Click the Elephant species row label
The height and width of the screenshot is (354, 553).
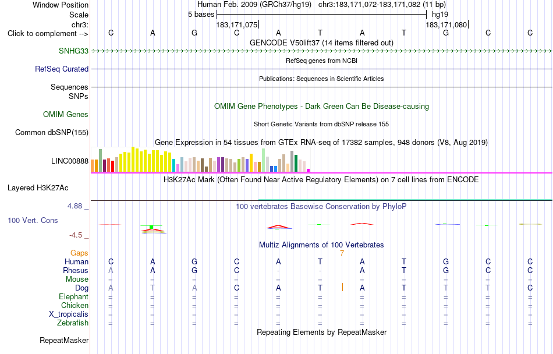coord(73,296)
